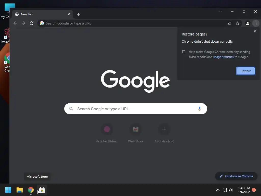Screen dimensions: 261x196
Task: Click the magnifier icon in search box
Action: (x=71, y=109)
